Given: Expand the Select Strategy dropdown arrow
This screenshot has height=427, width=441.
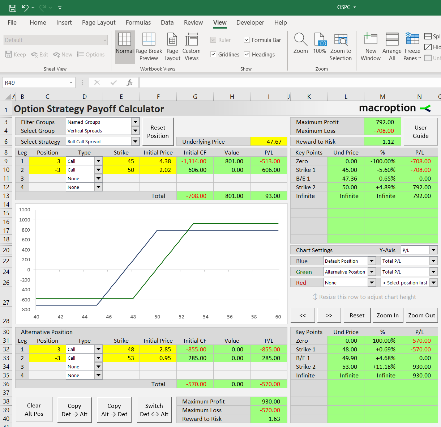Looking at the screenshot, I should 136,141.
